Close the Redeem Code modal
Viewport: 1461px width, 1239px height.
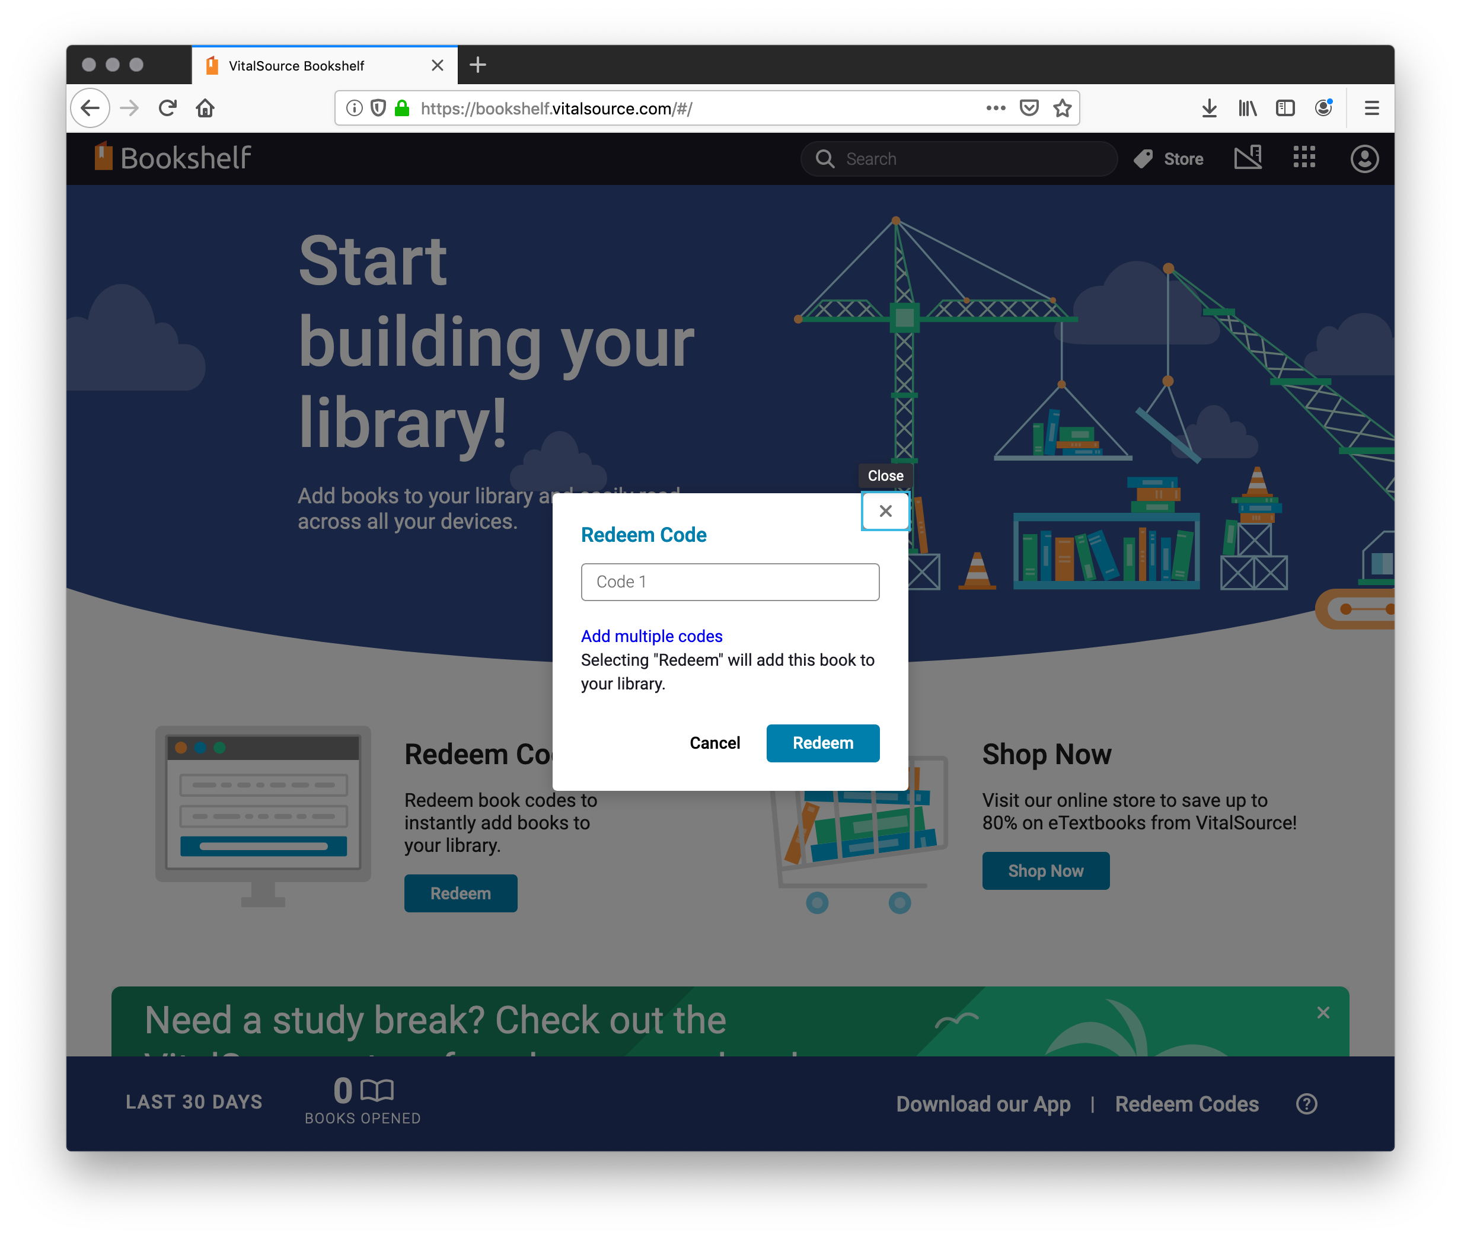click(x=884, y=510)
